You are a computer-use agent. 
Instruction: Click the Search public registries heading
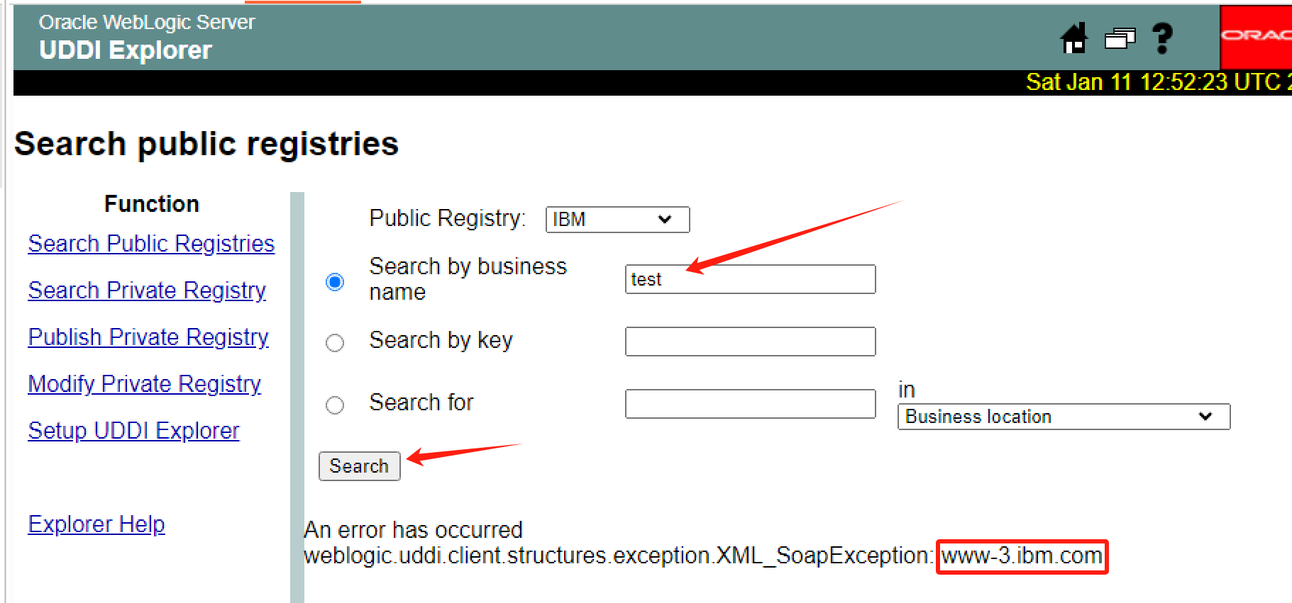click(206, 144)
